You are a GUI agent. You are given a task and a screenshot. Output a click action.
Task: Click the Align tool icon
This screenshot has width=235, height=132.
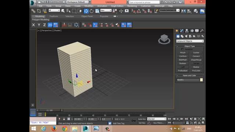[x=189, y=11]
